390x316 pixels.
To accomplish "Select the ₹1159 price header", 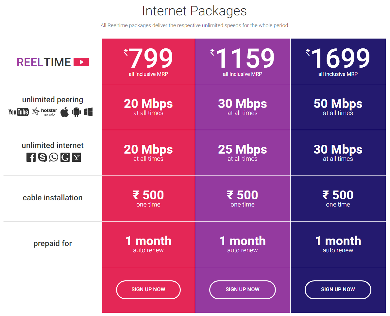I will tap(243, 61).
